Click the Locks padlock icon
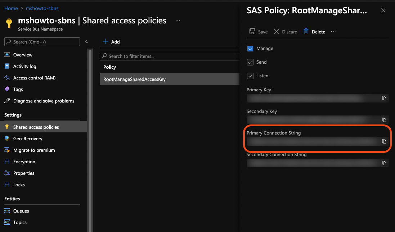This screenshot has width=395, height=232. pos(7,185)
